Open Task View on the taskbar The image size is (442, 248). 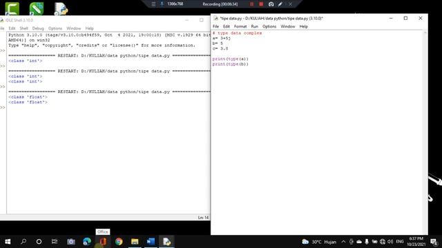(55, 242)
